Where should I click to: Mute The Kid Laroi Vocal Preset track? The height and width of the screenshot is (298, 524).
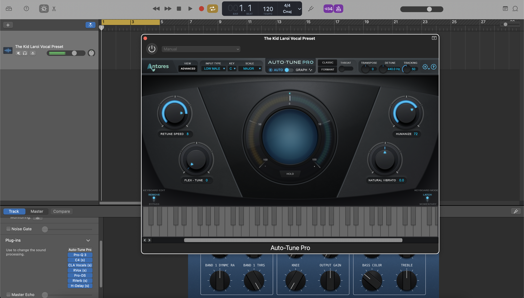pyautogui.click(x=18, y=53)
